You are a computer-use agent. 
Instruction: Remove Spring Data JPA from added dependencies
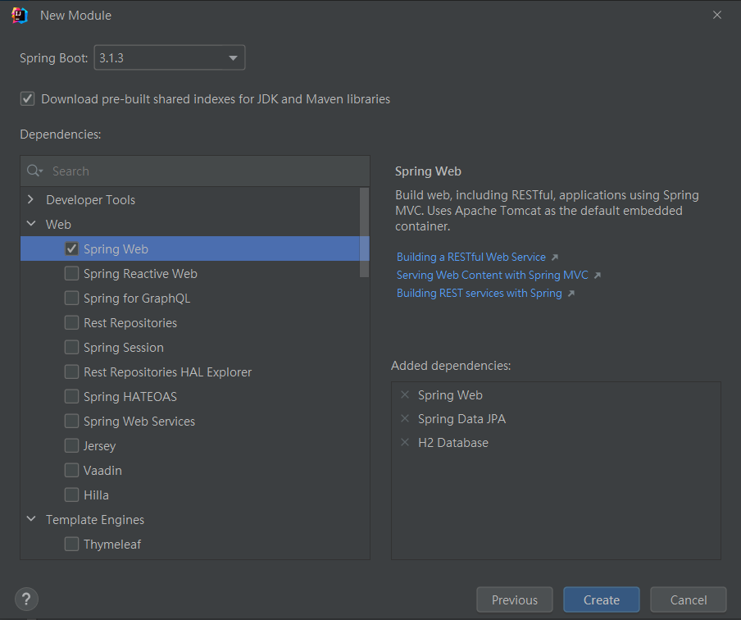405,418
